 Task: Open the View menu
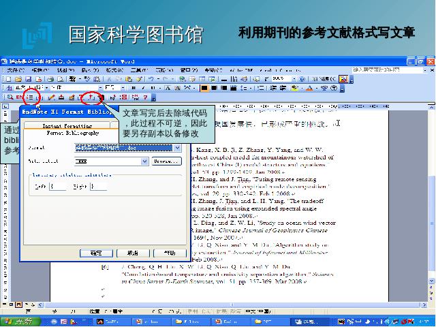pyautogui.click(x=65, y=70)
